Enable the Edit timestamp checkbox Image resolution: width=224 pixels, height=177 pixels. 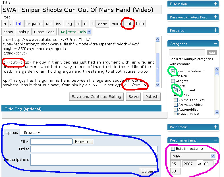tap(173, 149)
